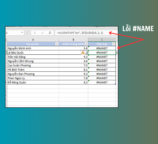The height and width of the screenshot is (144, 158).
Task: Select #NAME? cell in Cao Xuân Phương row
Action: coord(102,65)
